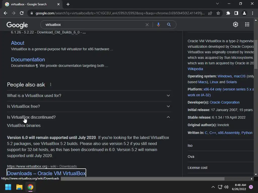258x193 pixels.
Task: Expand 'What is a VirtualBox used for?'
Action: click(x=89, y=96)
